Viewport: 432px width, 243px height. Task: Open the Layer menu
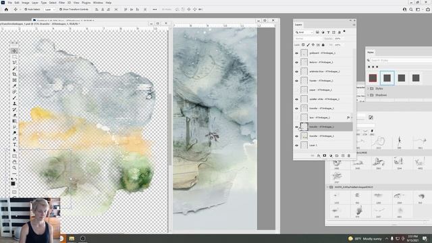(x=35, y=3)
